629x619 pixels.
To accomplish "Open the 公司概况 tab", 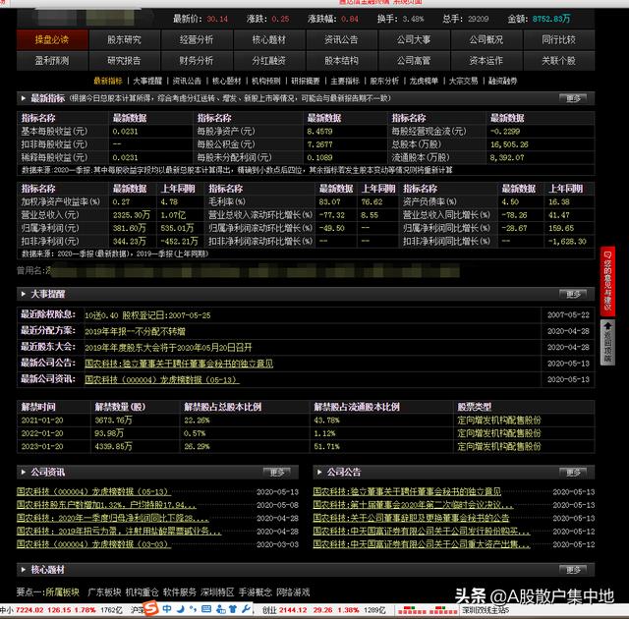I will point(486,39).
